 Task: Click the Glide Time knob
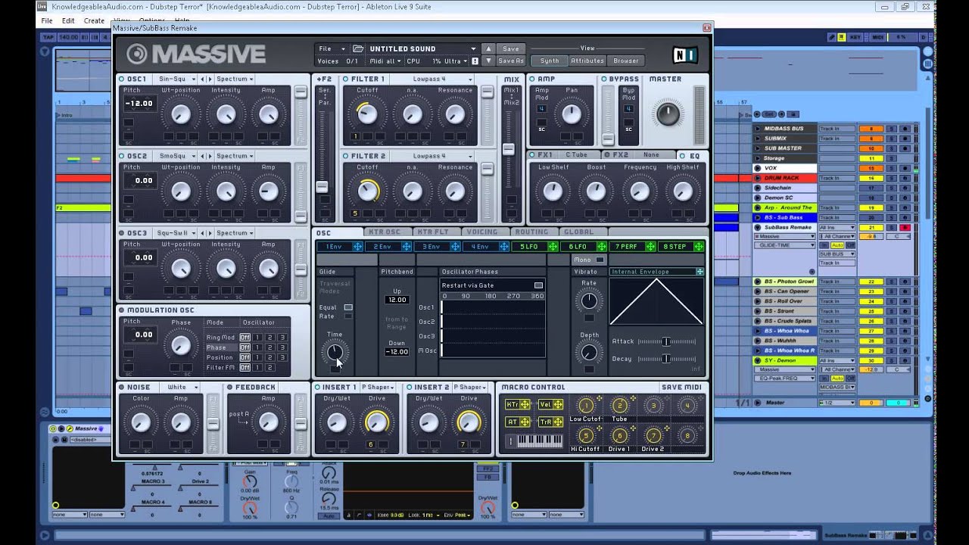(x=335, y=352)
